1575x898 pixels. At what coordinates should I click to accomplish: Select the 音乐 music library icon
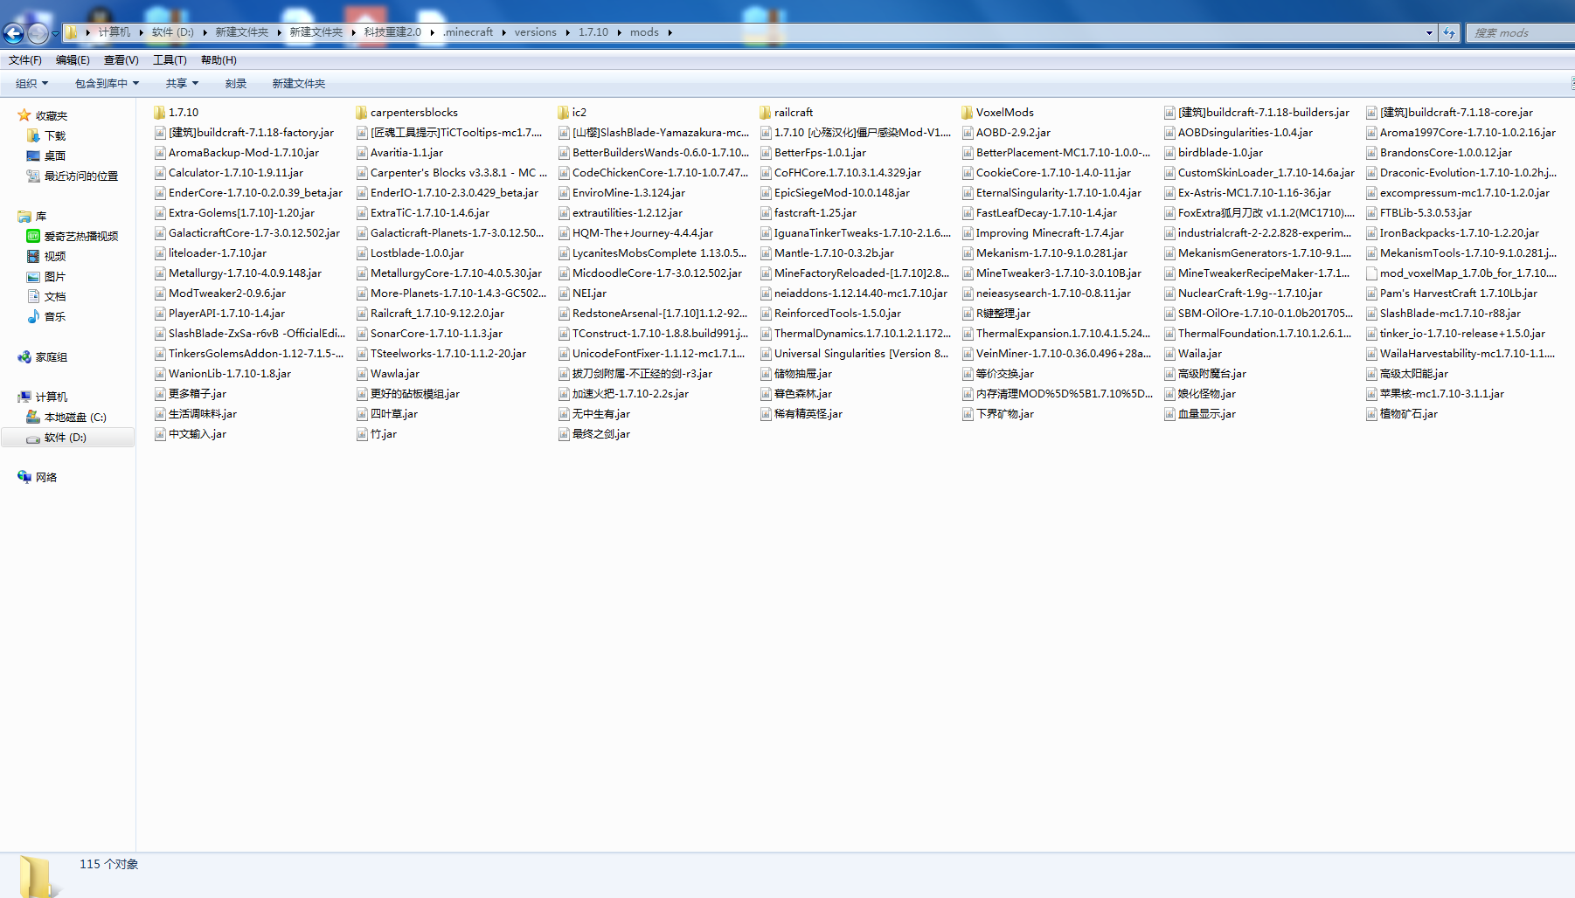point(33,316)
